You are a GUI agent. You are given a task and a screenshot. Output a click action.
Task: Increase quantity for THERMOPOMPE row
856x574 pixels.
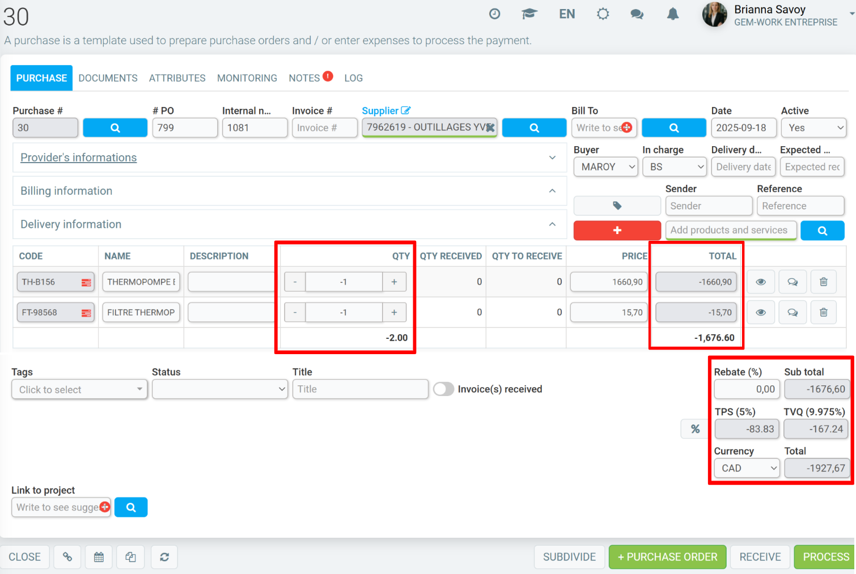click(x=394, y=282)
